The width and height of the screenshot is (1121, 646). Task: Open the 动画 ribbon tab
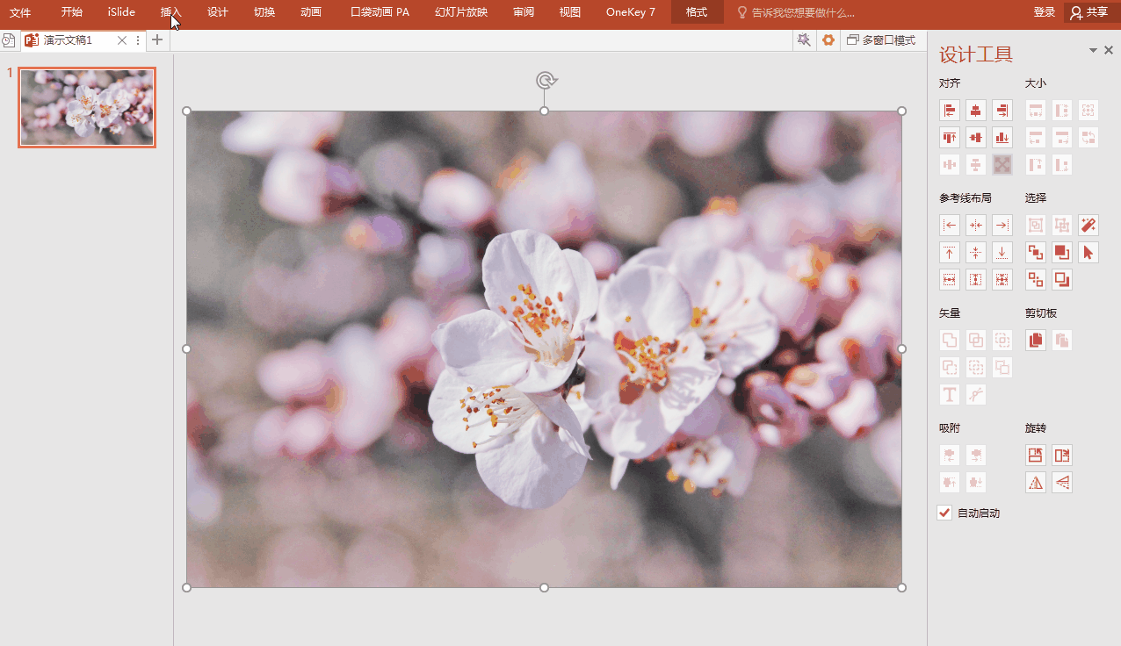coord(311,12)
